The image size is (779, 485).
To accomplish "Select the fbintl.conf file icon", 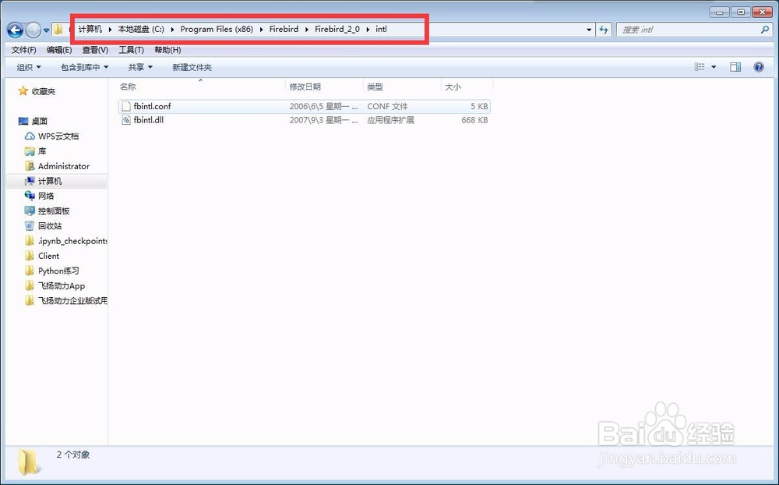I will point(126,107).
